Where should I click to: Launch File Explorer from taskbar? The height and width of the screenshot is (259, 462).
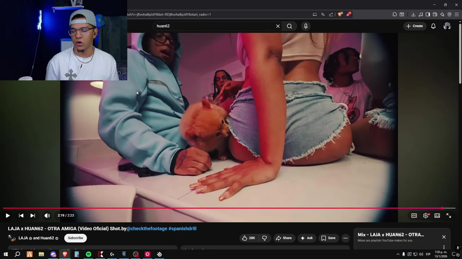pyautogui.click(x=41, y=254)
